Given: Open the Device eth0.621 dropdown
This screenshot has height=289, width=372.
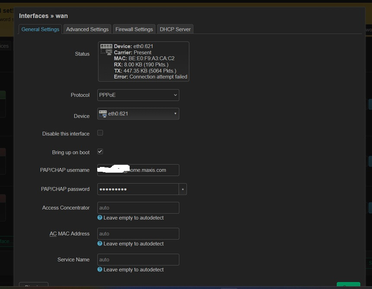Looking at the screenshot, I should coord(138,114).
